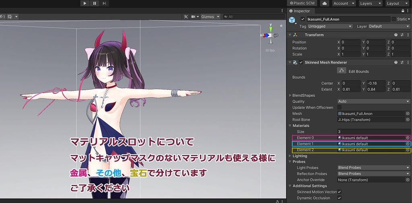
Task: Pause the editor with the Pause button
Action: pyautogui.click(x=95, y=3)
